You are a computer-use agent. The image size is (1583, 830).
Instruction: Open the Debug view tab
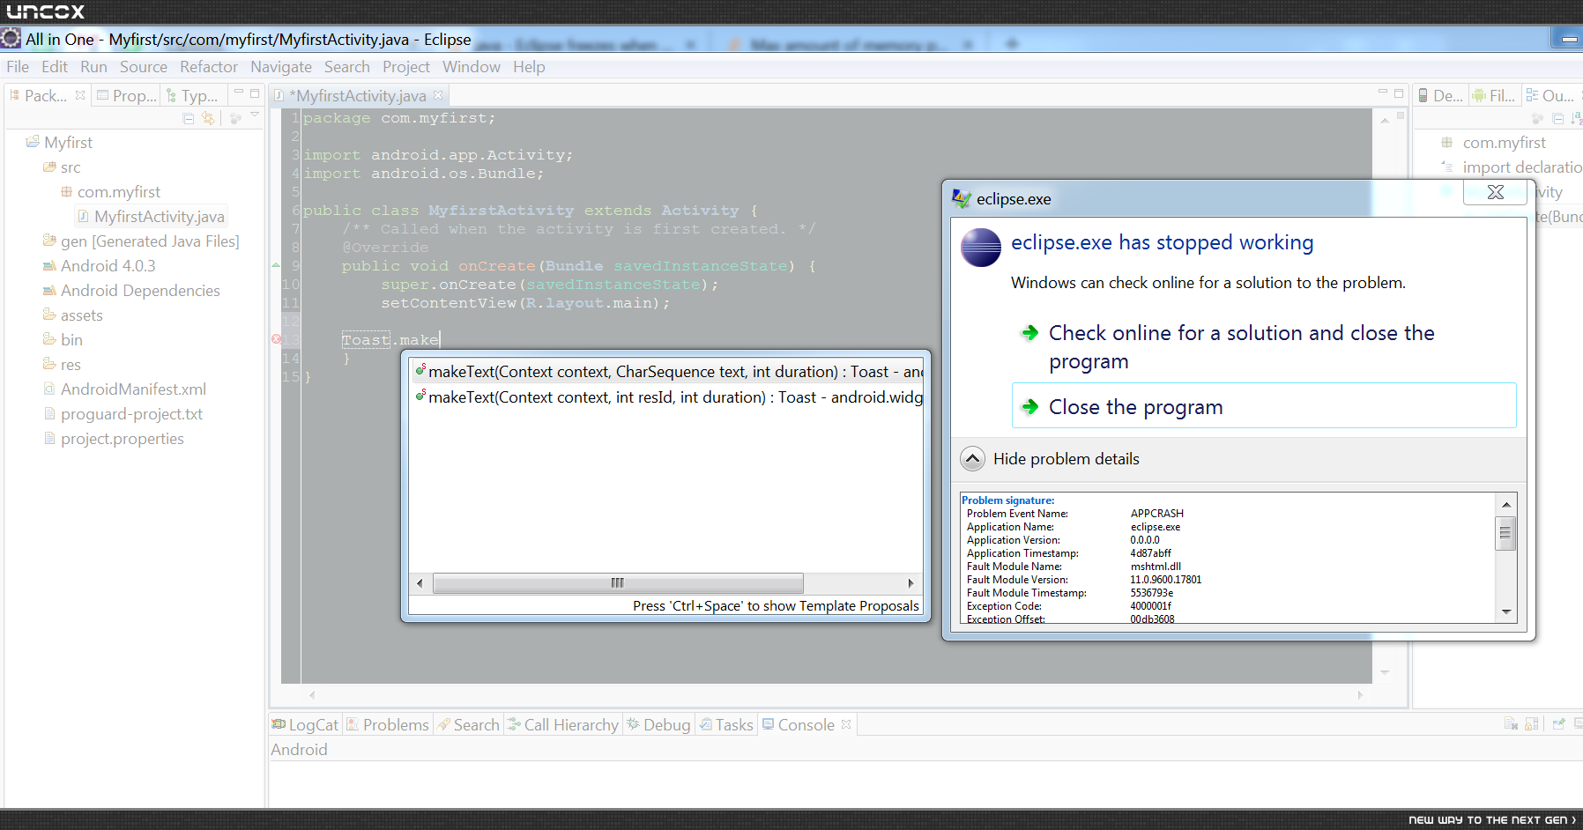pyautogui.click(x=658, y=724)
